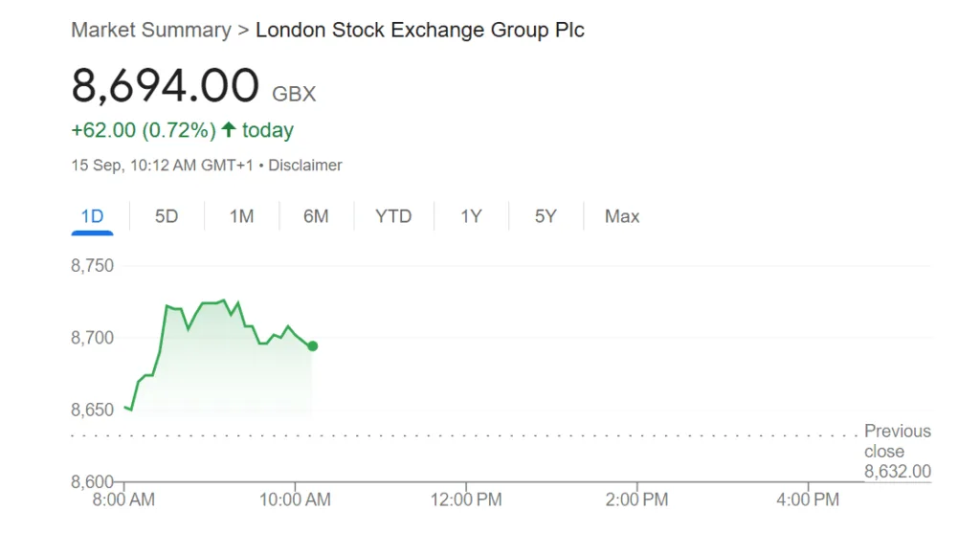Screen dimensions: 980x533
Task: Select the 6M range tab
Action: [316, 216]
